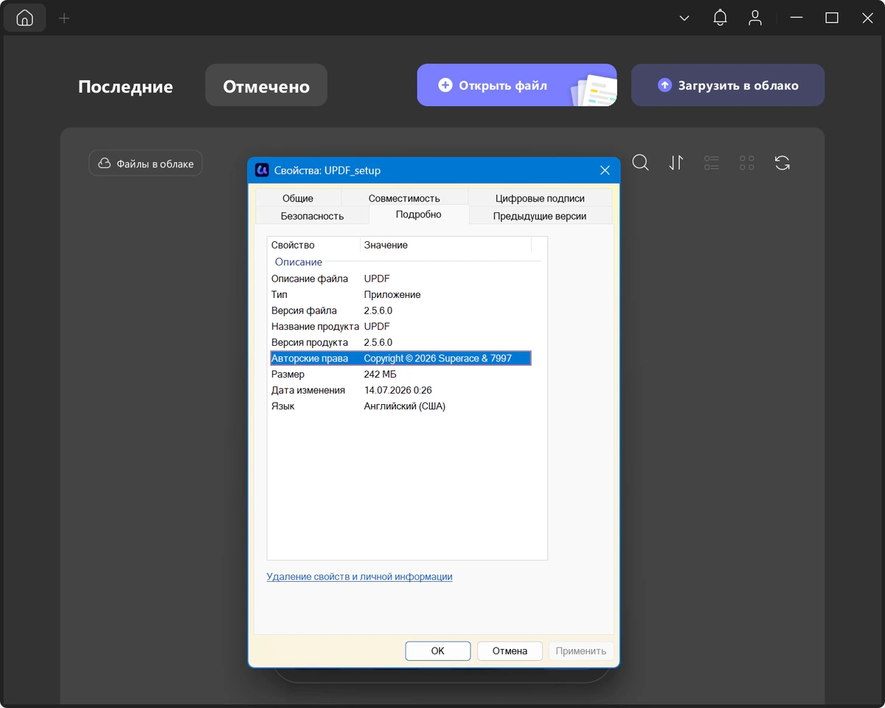The width and height of the screenshot is (885, 708).
Task: Click the Открыть файл button
Action: pos(516,85)
